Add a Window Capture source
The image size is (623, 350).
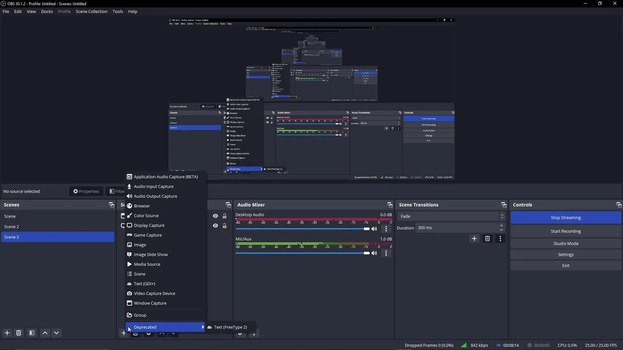point(165,303)
